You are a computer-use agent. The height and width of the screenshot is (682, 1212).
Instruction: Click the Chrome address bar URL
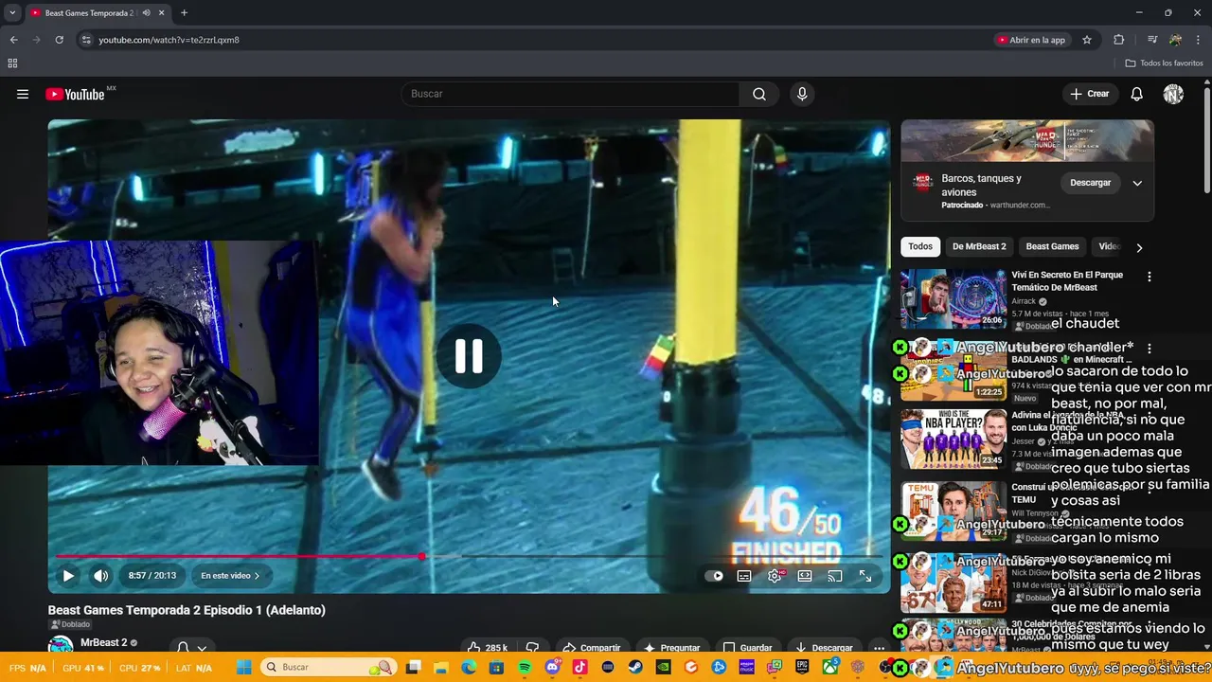pos(169,40)
